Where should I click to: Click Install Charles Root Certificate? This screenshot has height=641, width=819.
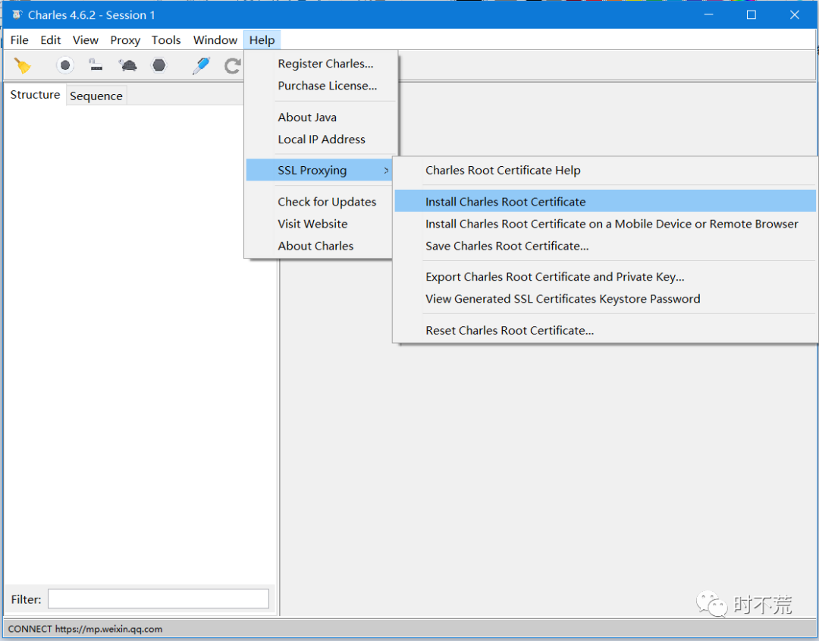(x=605, y=202)
